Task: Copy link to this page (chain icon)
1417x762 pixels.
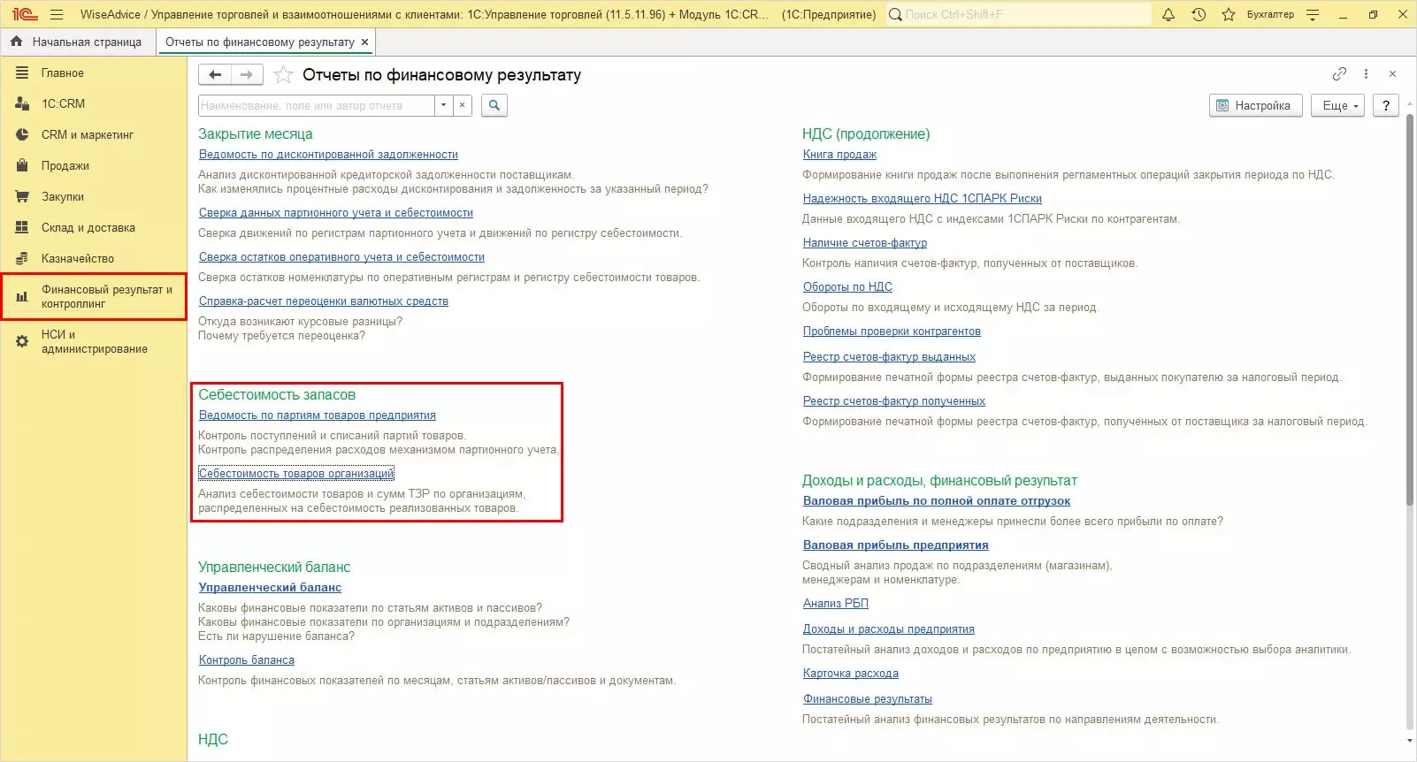Action: (x=1339, y=74)
